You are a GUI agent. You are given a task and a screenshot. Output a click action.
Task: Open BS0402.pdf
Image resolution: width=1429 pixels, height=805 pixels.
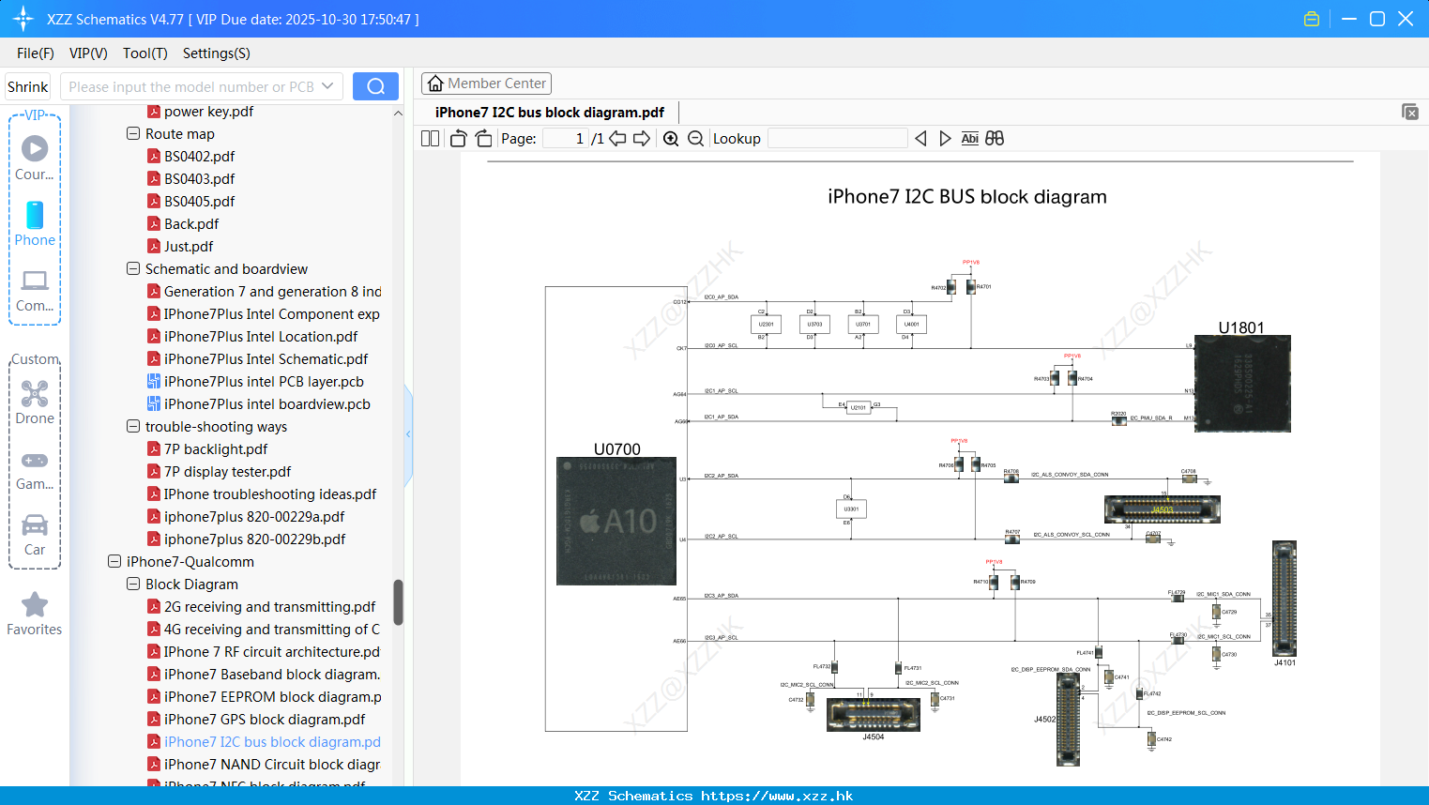tap(199, 157)
